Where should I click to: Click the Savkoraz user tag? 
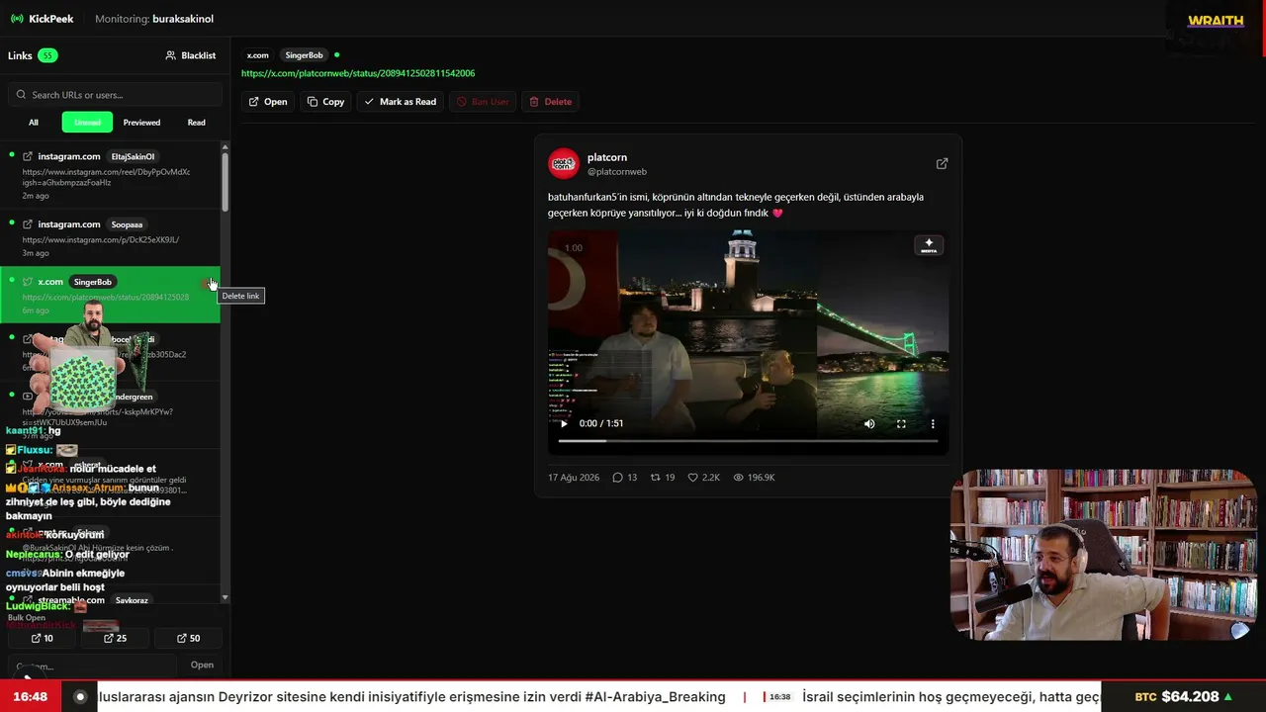tap(132, 600)
